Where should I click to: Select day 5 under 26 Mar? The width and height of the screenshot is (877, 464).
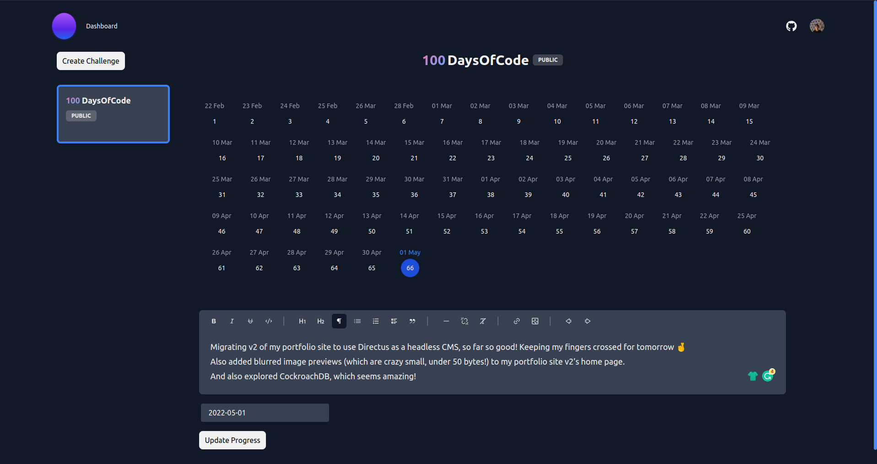[x=366, y=121]
